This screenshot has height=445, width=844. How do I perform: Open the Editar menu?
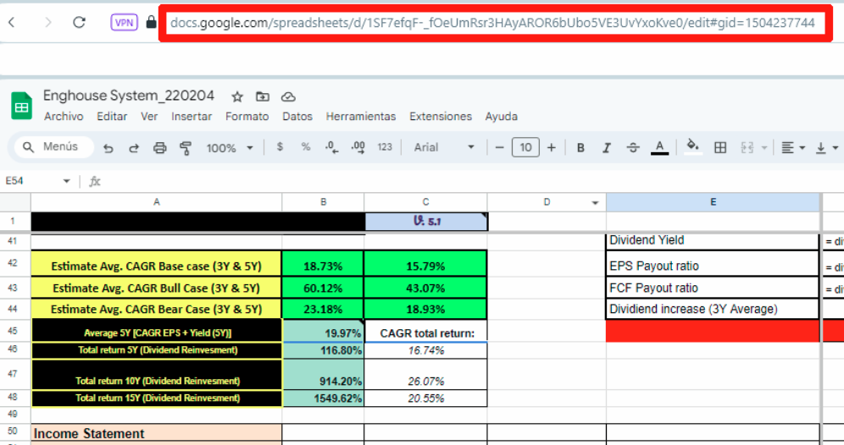pyautogui.click(x=112, y=117)
